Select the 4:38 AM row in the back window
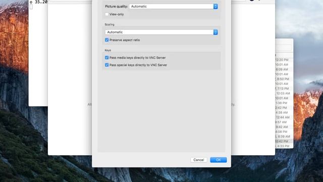The height and width of the screenshot is (182, 323). (284, 112)
